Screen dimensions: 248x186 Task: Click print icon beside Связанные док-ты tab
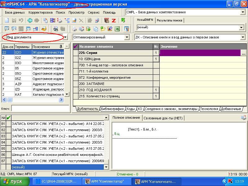[x=244, y=118]
